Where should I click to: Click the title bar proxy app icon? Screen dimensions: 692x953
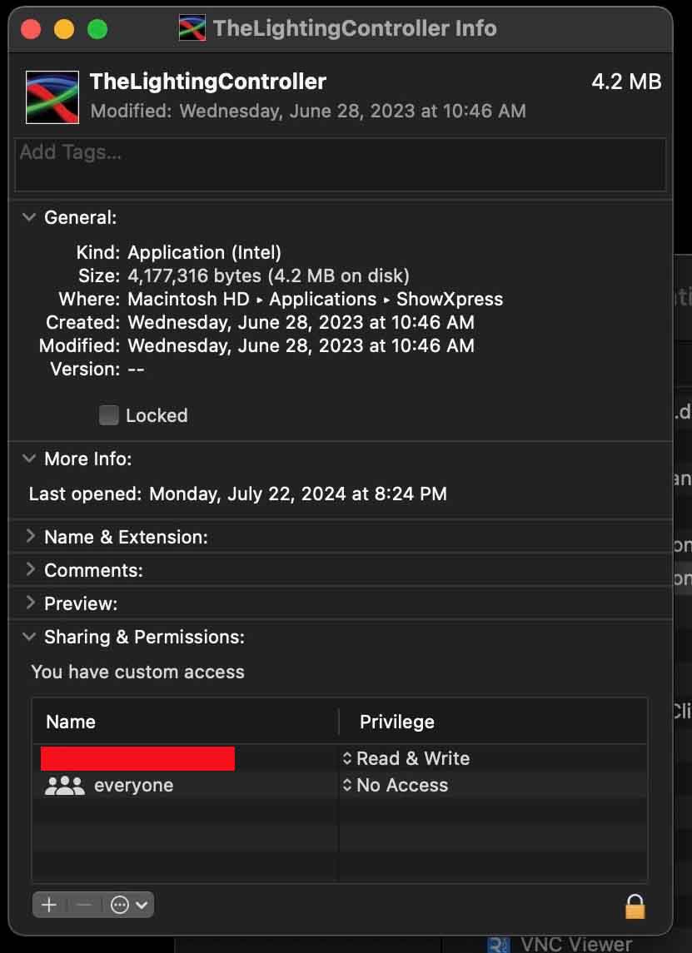(192, 28)
